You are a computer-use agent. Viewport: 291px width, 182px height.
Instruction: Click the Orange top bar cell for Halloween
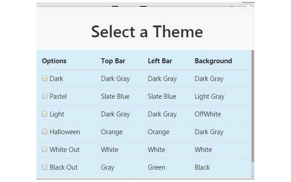point(112,132)
